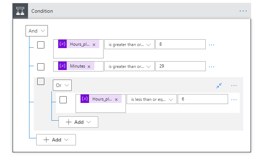Remove Hours_pl token in the Or group row

point(116,99)
